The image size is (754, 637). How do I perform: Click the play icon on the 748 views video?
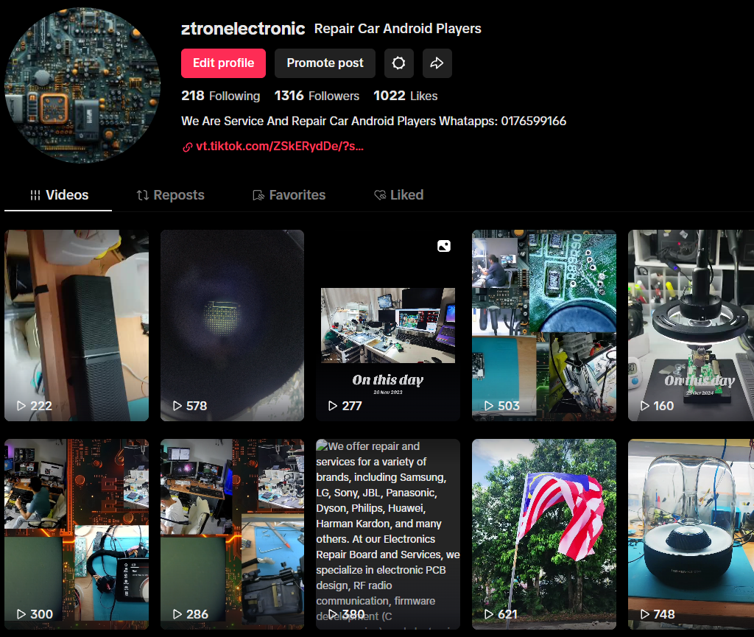tap(645, 614)
